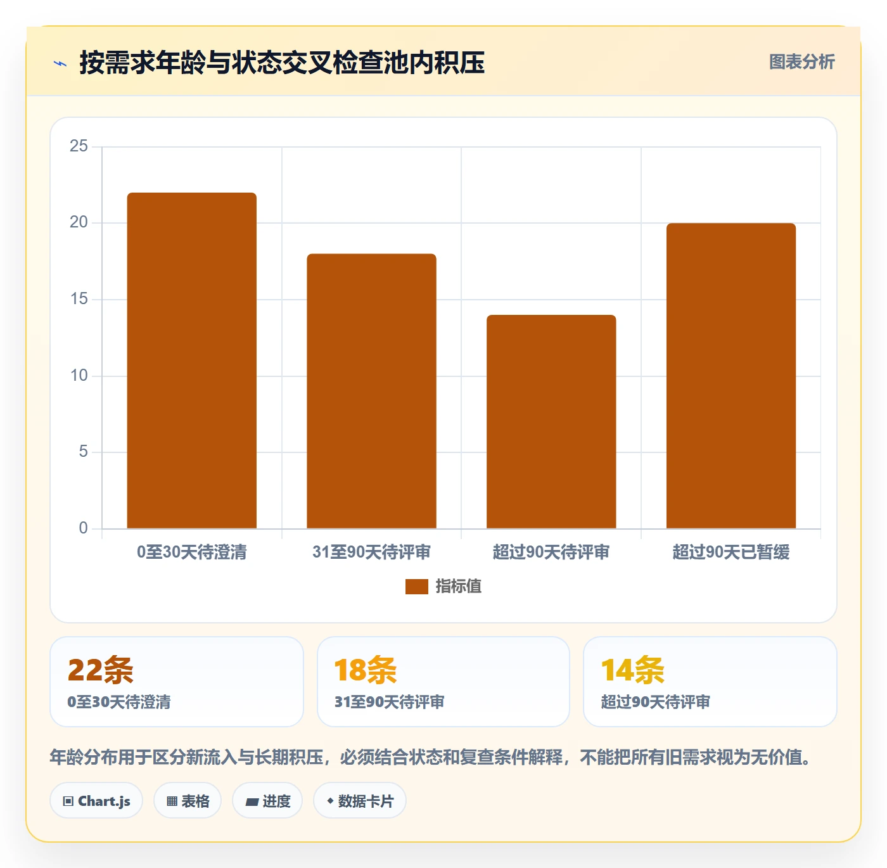Click the Chart.js tag chip
This screenshot has width=887, height=868.
click(x=96, y=801)
